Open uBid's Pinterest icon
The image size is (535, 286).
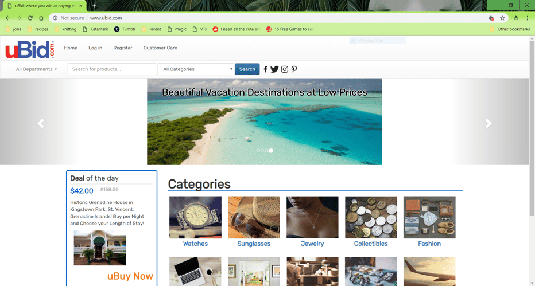pos(294,69)
